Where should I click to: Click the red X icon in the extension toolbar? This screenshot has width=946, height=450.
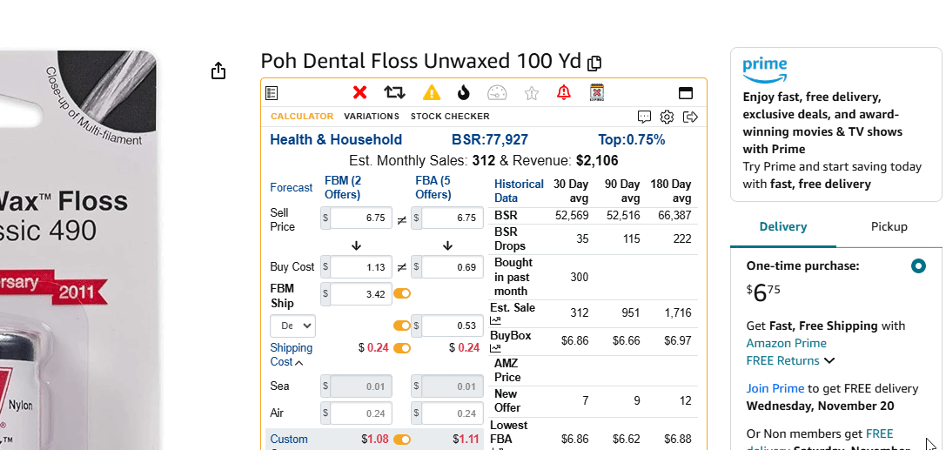359,92
